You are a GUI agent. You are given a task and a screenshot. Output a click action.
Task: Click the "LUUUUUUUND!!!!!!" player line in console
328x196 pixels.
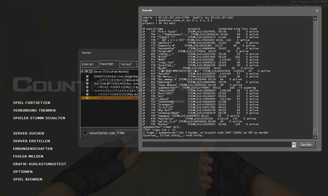tap(201, 102)
